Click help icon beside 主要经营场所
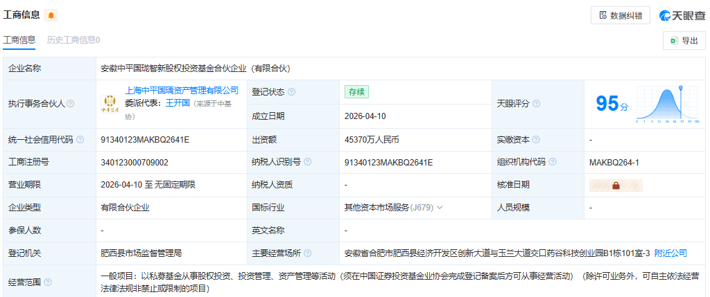Viewport: 710px width, 297px height. pyautogui.click(x=308, y=253)
